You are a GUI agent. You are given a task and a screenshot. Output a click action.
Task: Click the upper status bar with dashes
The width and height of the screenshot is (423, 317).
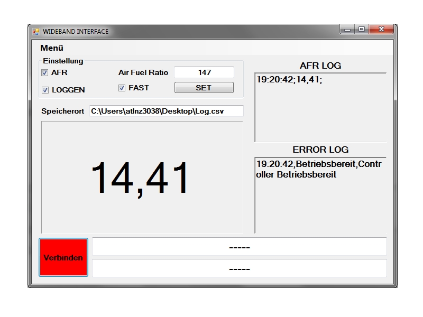(x=239, y=247)
